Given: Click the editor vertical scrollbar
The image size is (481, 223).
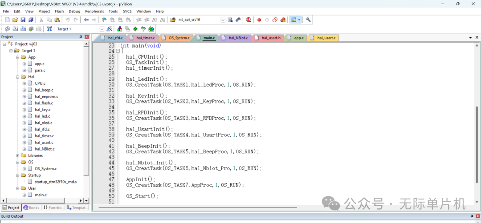Looking at the screenshot, I should pyautogui.click(x=477, y=133).
